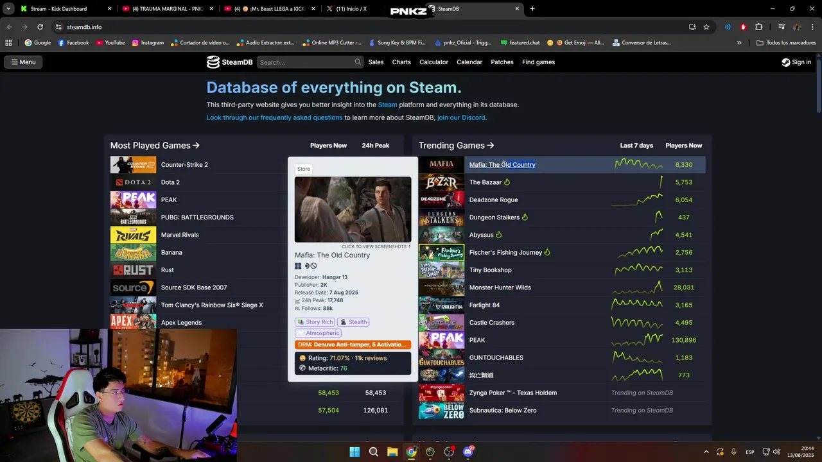
Task: Click the Stealth tag
Action: point(353,322)
